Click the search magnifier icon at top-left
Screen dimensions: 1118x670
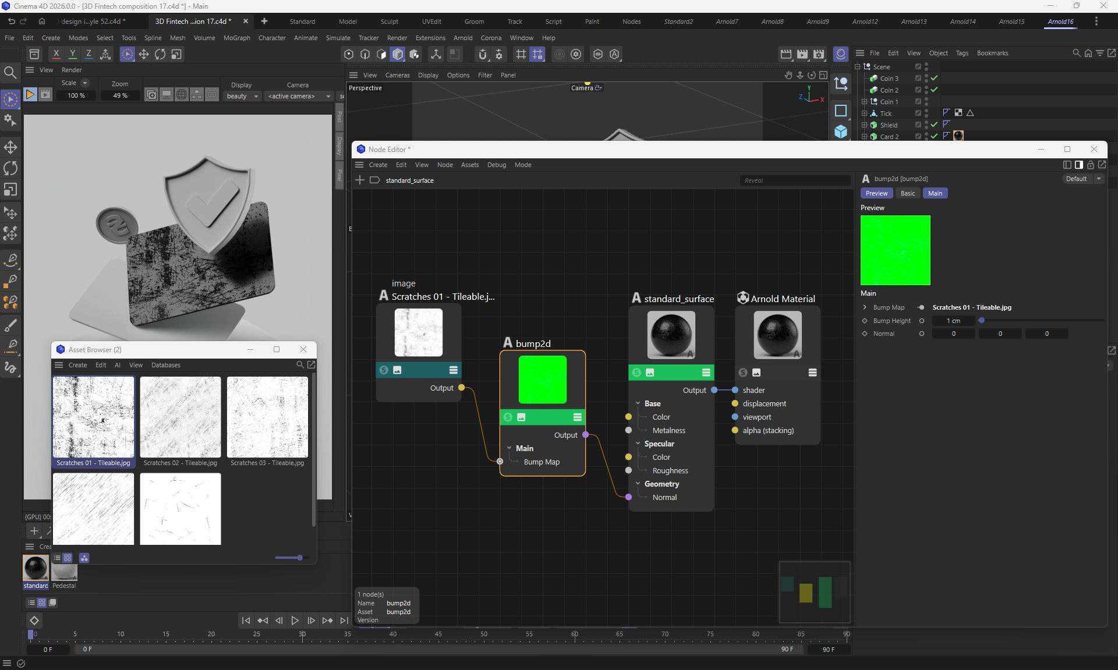[10, 72]
